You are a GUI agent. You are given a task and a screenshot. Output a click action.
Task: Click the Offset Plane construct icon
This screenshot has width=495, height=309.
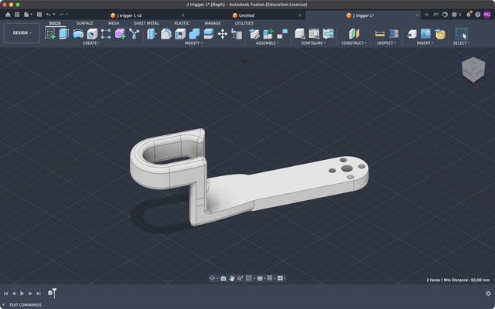[x=354, y=34]
